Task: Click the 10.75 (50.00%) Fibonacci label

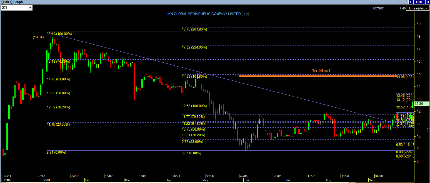Action: pos(193,129)
